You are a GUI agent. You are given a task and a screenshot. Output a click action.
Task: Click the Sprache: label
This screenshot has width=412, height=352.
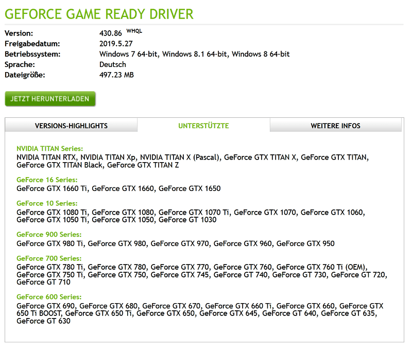coord(20,64)
